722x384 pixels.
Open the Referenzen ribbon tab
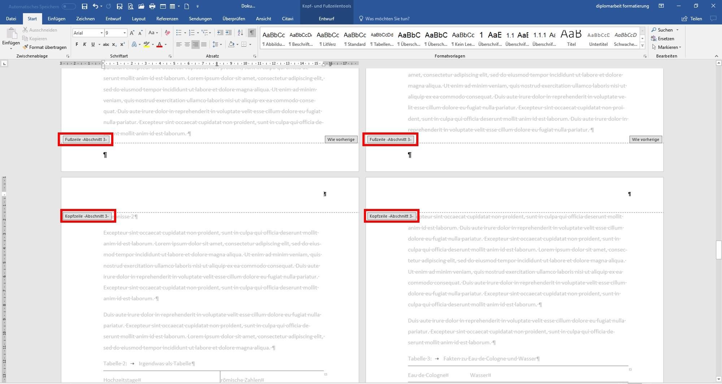pyautogui.click(x=167, y=19)
